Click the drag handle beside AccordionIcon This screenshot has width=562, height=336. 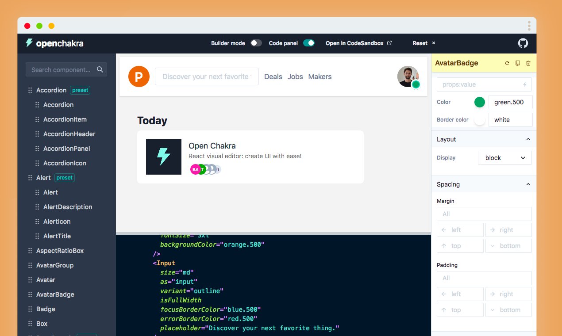click(x=37, y=163)
